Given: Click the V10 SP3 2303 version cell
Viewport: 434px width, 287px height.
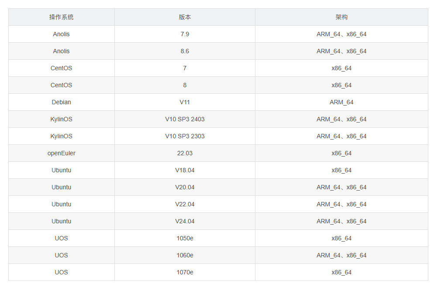Looking at the screenshot, I should [x=185, y=136].
